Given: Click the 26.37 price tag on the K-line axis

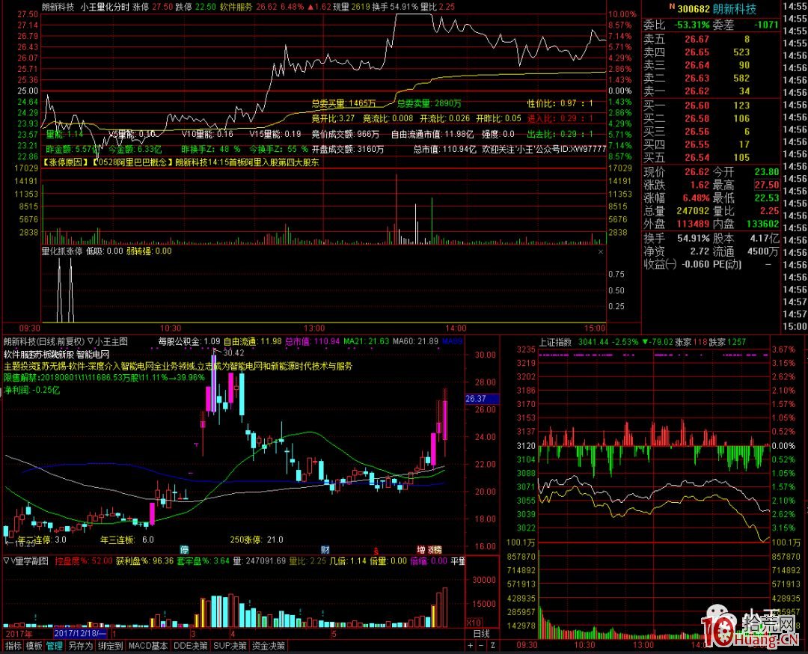Looking at the screenshot, I should click(482, 399).
